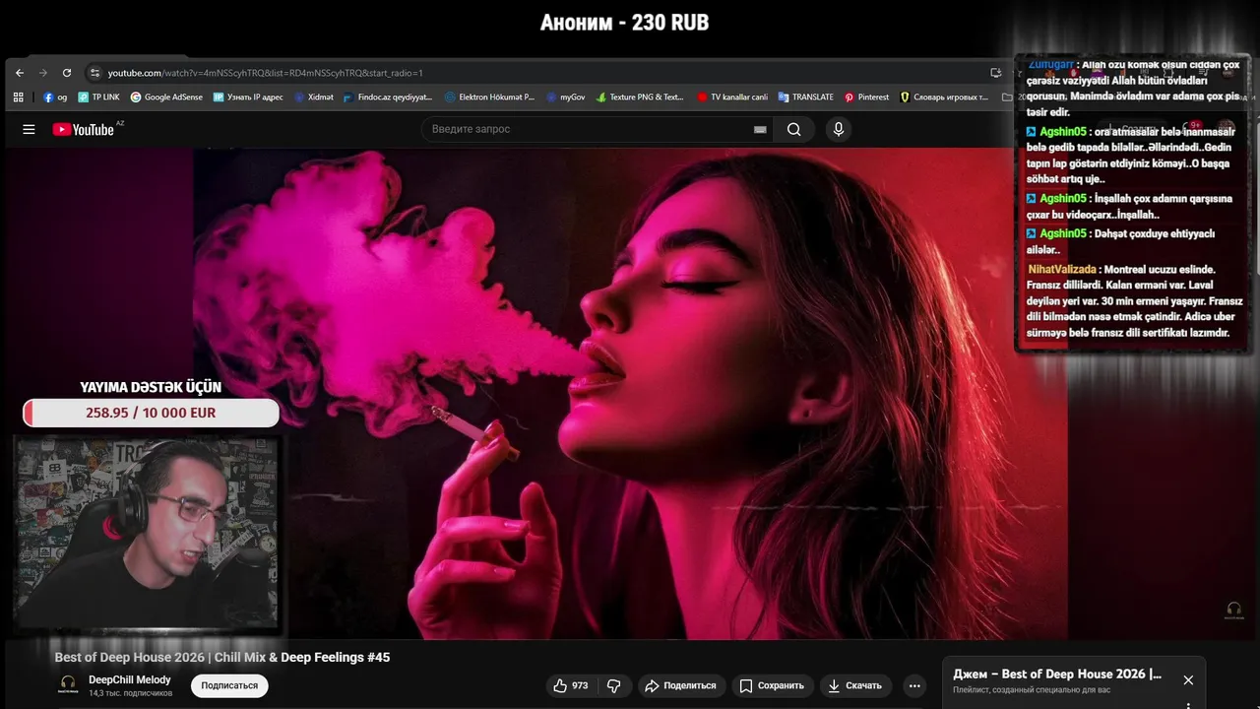
Task: Click the 'Джем – Best of Deep House 2026' title
Action: click(1057, 675)
